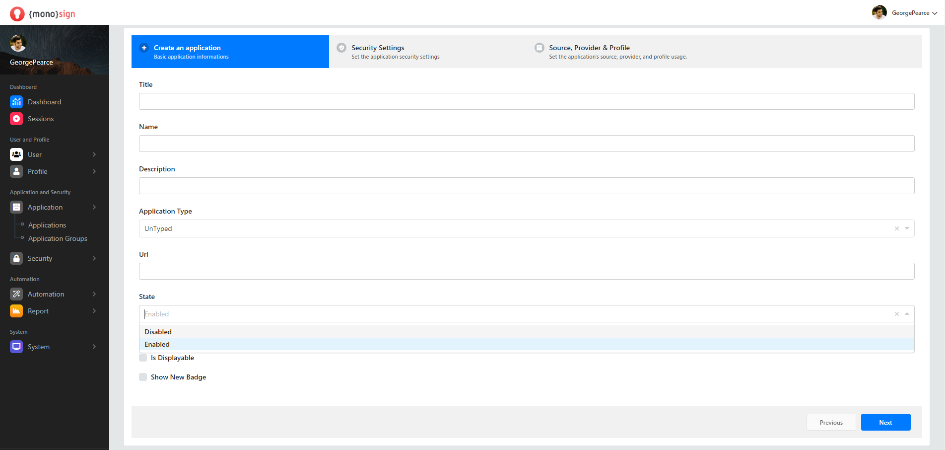
Task: Focus the Title input field
Action: coord(526,101)
